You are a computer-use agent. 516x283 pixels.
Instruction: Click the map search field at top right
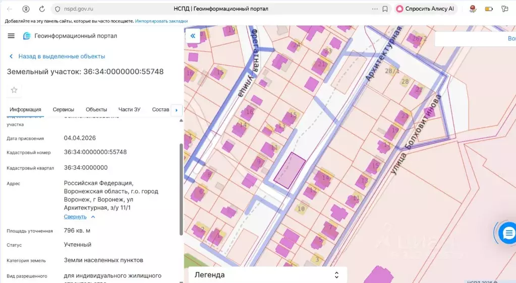pos(475,39)
